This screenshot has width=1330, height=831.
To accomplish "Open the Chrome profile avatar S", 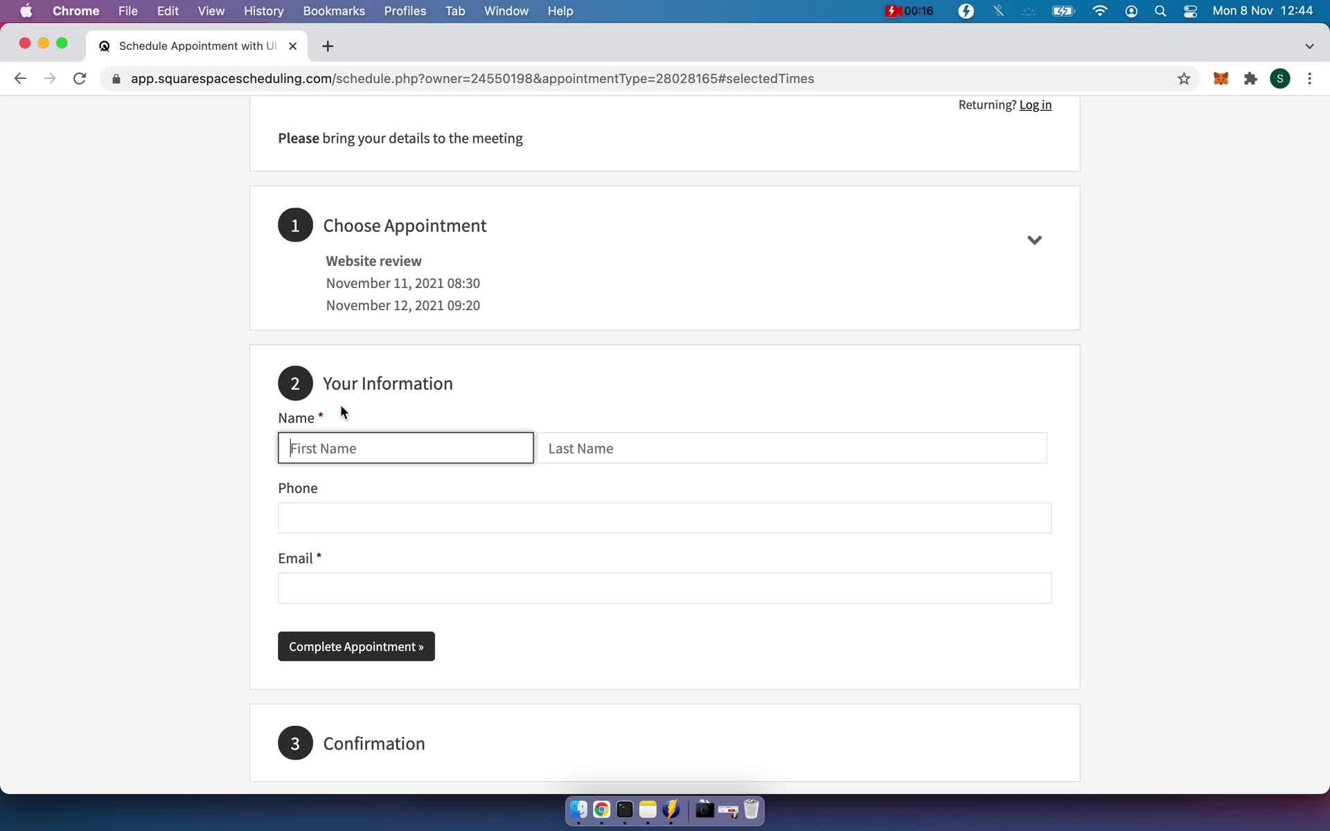I will point(1280,79).
